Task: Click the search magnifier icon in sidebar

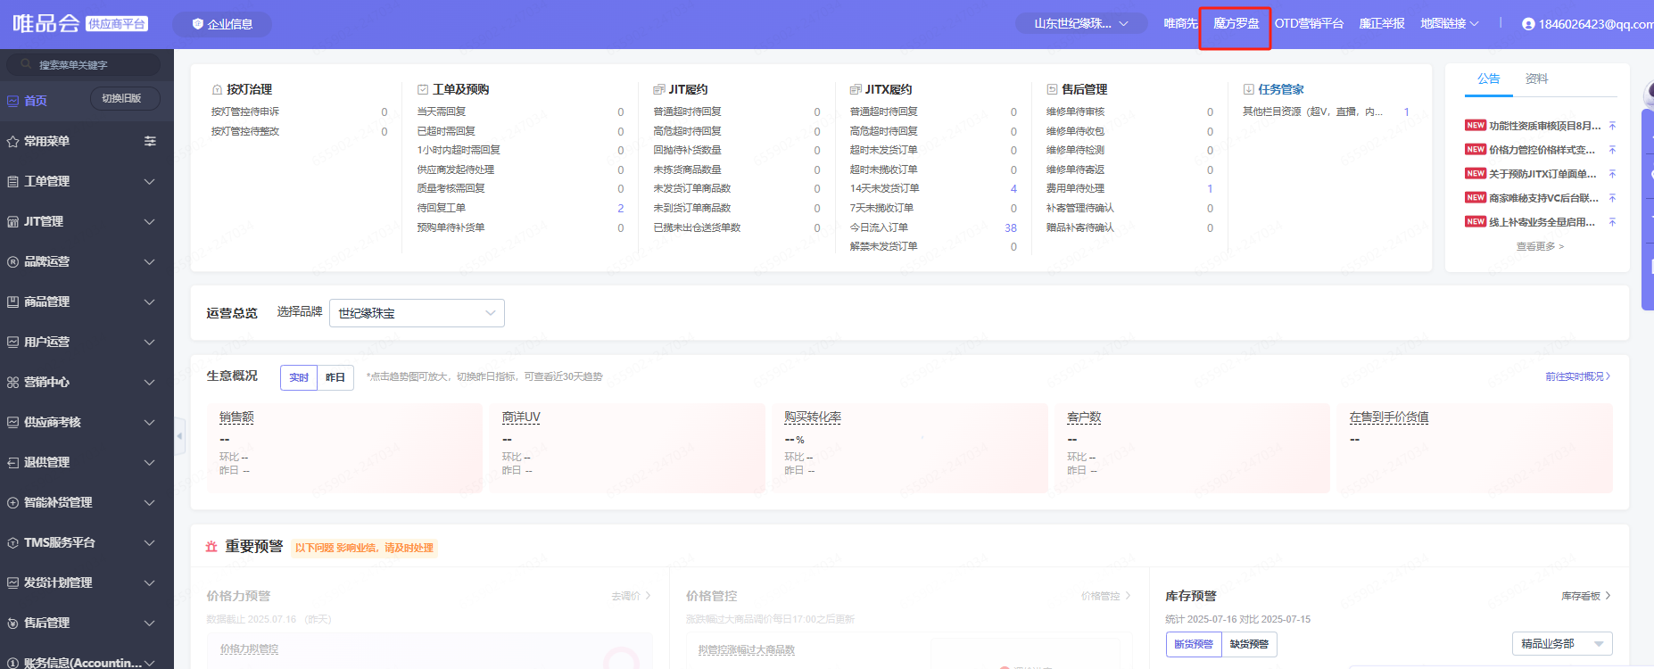Action: tap(25, 64)
